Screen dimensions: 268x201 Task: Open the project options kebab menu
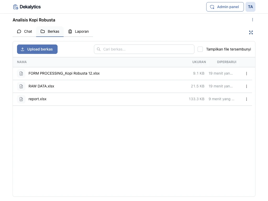253,20
